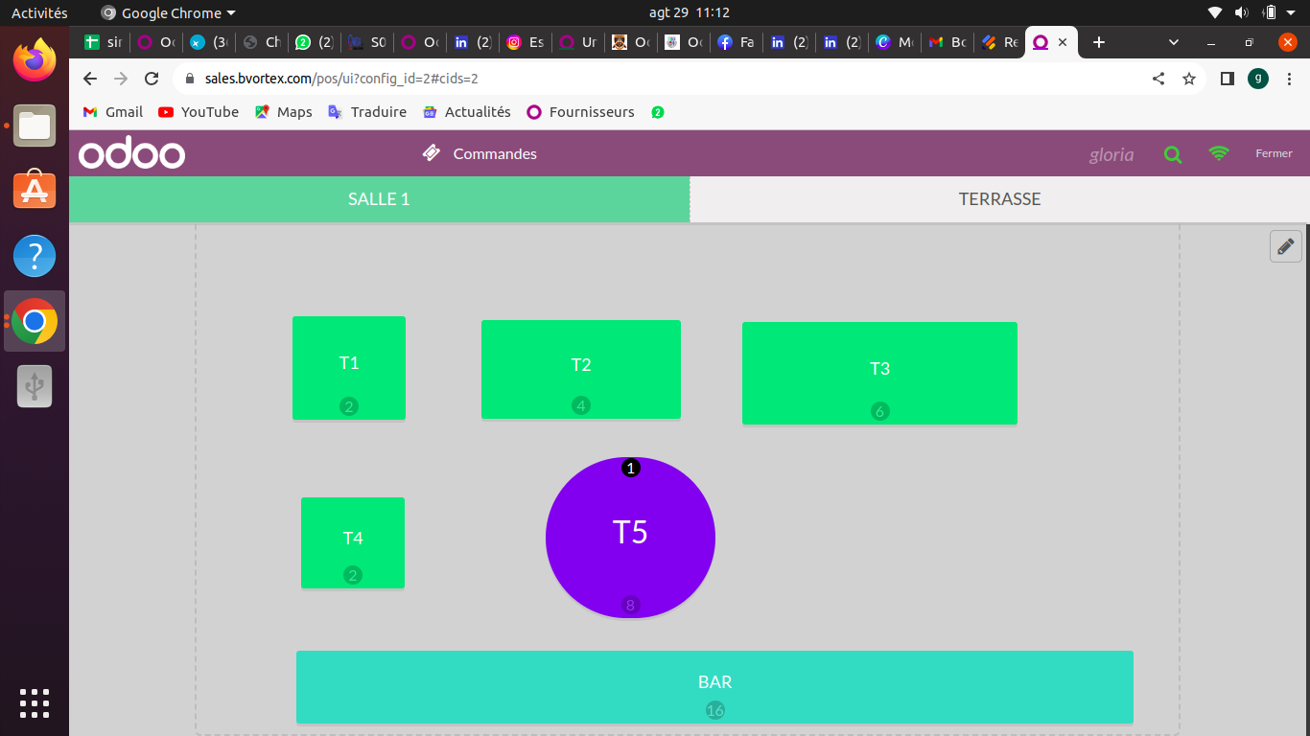Open Commandes with the ticket icon

pyautogui.click(x=480, y=153)
